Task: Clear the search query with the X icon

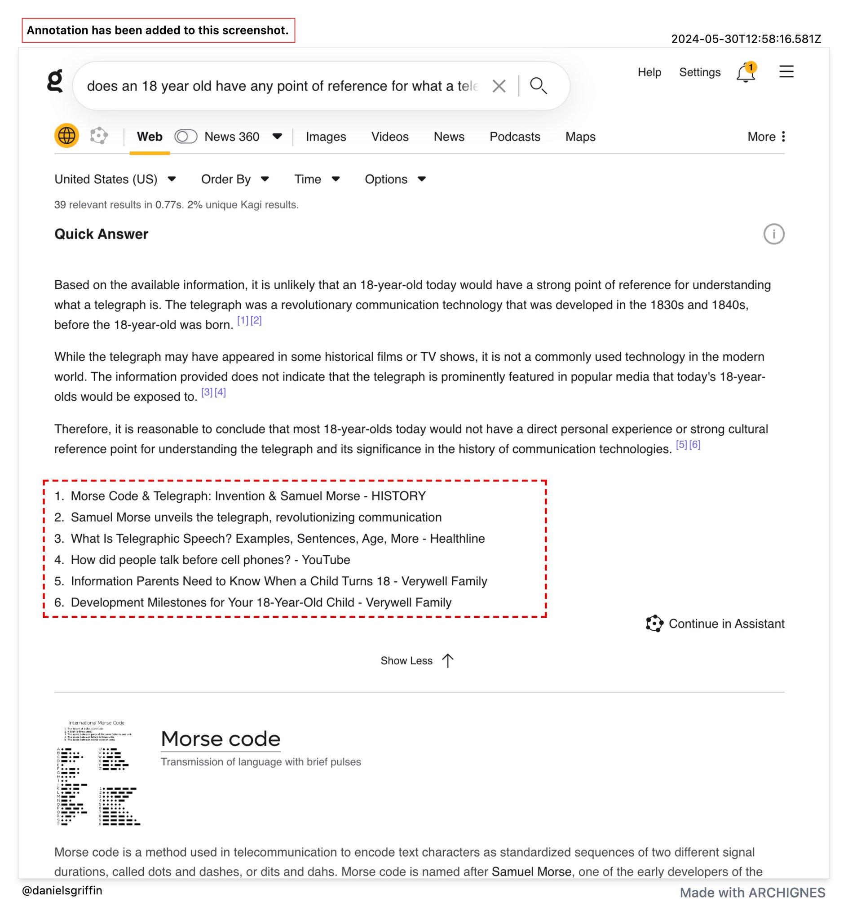Action: coord(499,86)
